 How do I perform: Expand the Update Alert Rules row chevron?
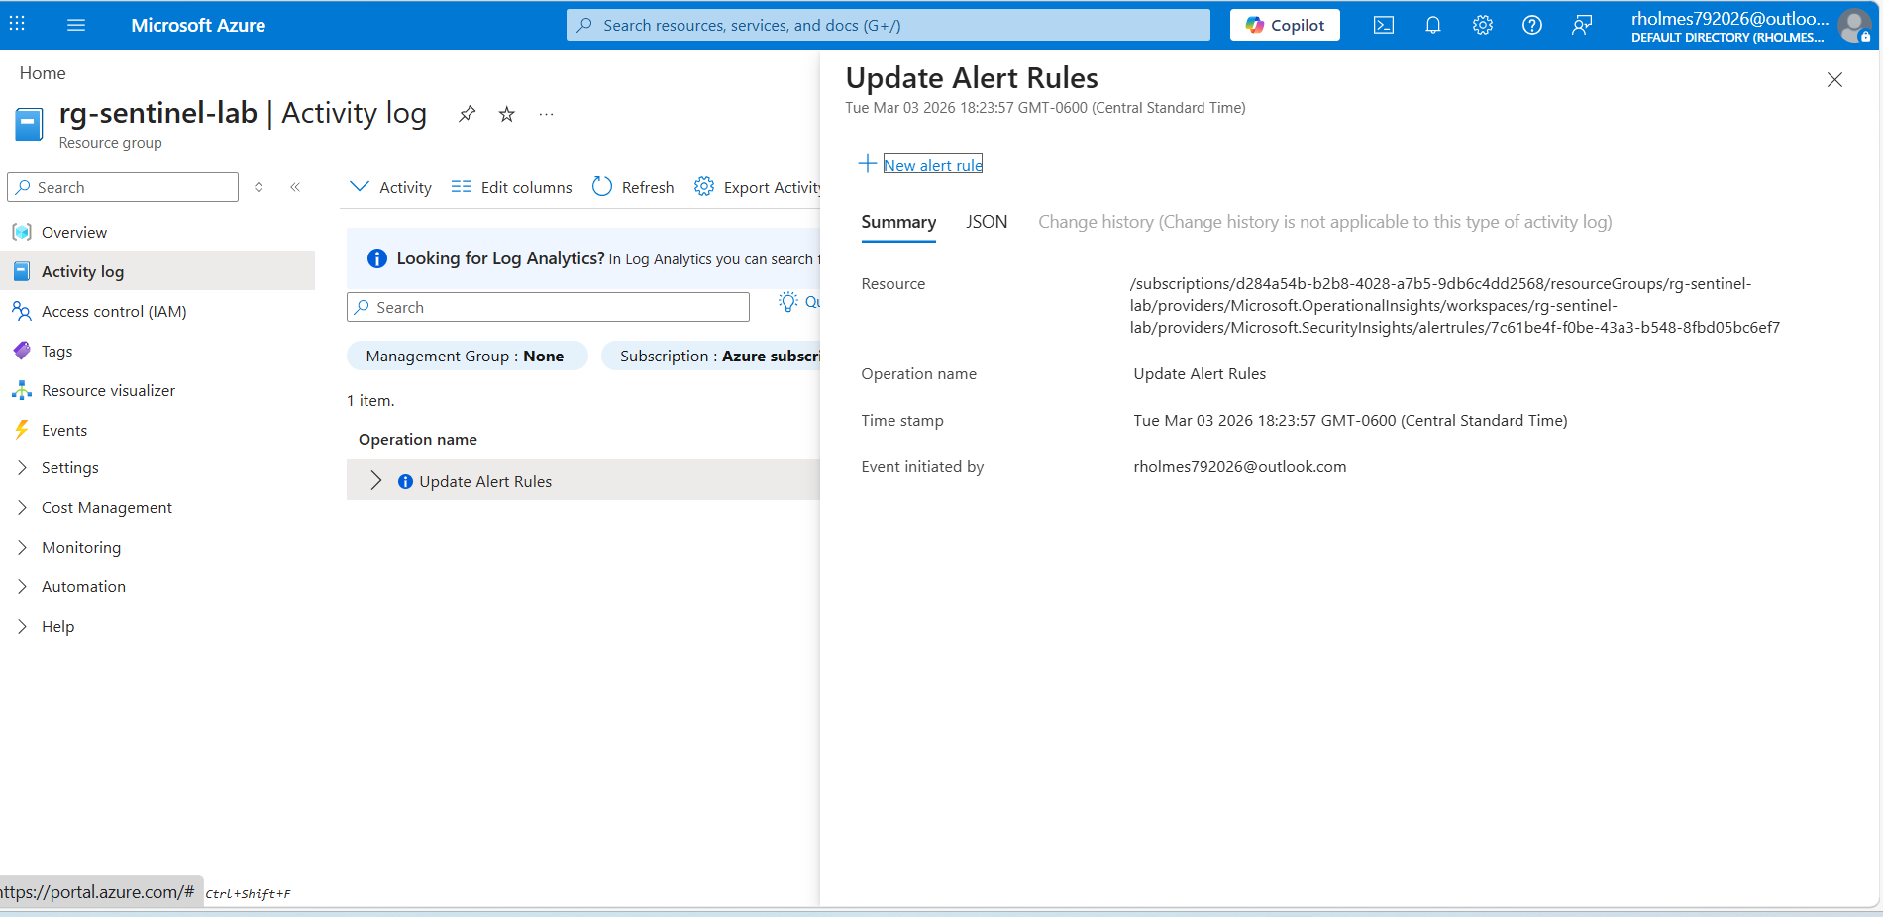(375, 481)
